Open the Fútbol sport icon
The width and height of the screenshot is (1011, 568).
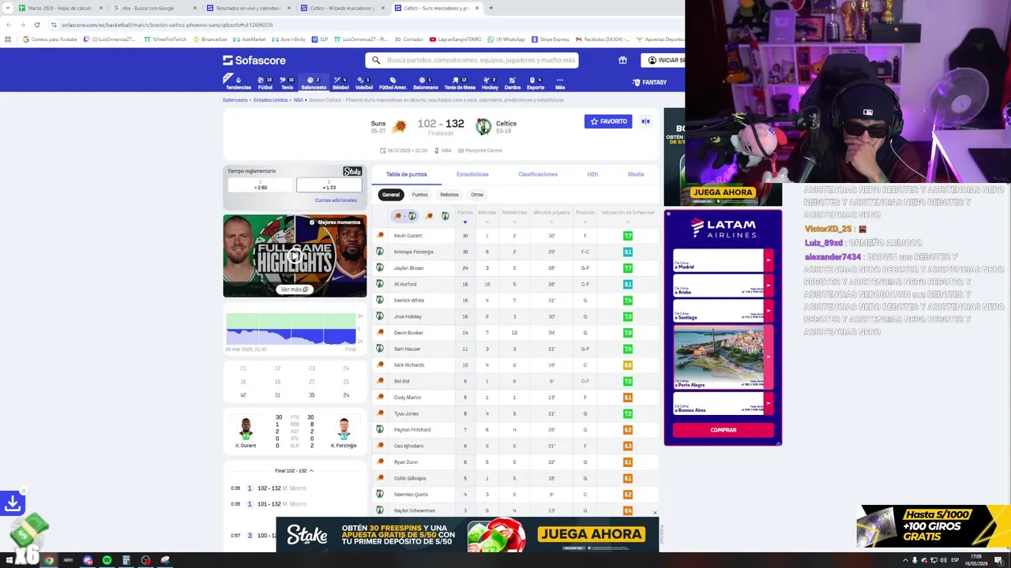click(x=265, y=83)
